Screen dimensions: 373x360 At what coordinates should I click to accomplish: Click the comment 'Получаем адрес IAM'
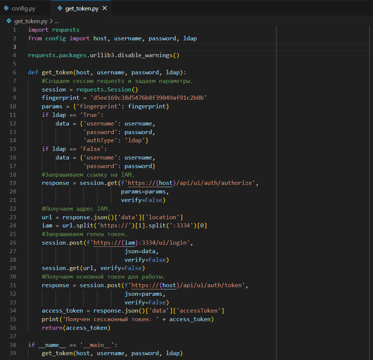[x=76, y=209]
